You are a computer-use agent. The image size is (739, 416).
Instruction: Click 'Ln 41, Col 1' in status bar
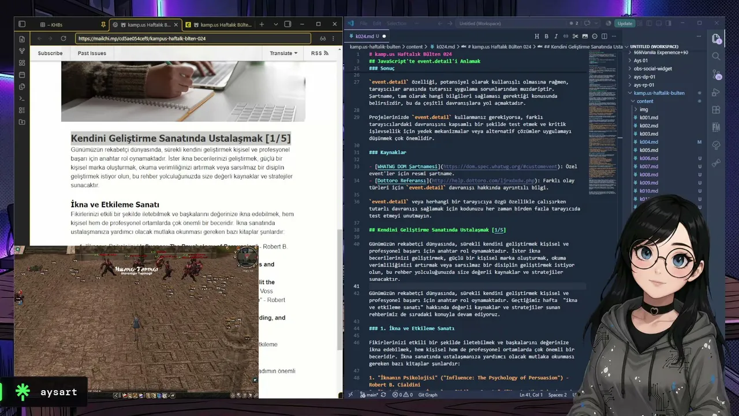531,395
